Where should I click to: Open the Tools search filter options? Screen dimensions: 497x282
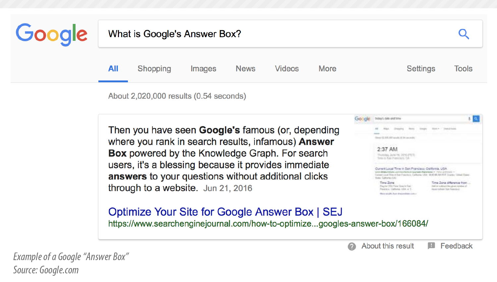pyautogui.click(x=463, y=69)
